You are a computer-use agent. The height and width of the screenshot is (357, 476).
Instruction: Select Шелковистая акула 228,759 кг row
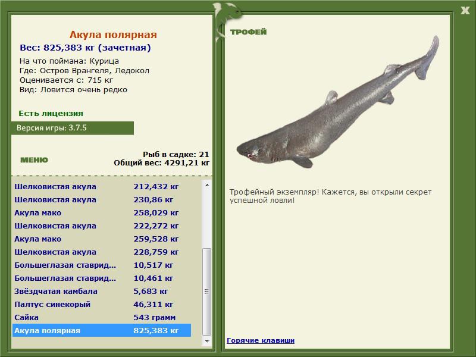102,252
